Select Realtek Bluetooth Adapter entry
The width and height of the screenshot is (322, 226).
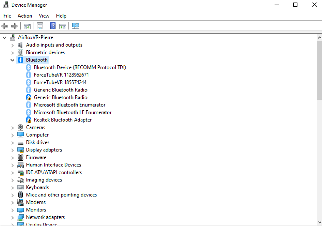(x=63, y=120)
